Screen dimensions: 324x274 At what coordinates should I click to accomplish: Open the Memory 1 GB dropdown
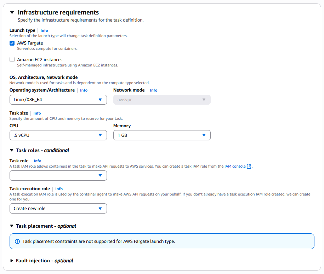pos(162,135)
